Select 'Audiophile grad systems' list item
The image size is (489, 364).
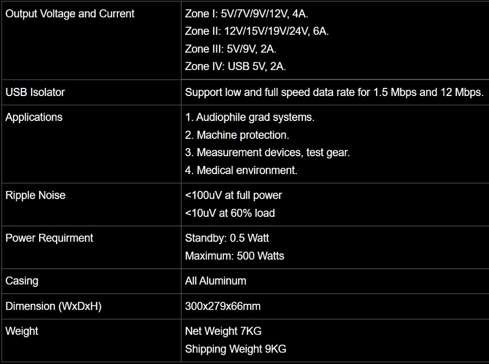[249, 117]
